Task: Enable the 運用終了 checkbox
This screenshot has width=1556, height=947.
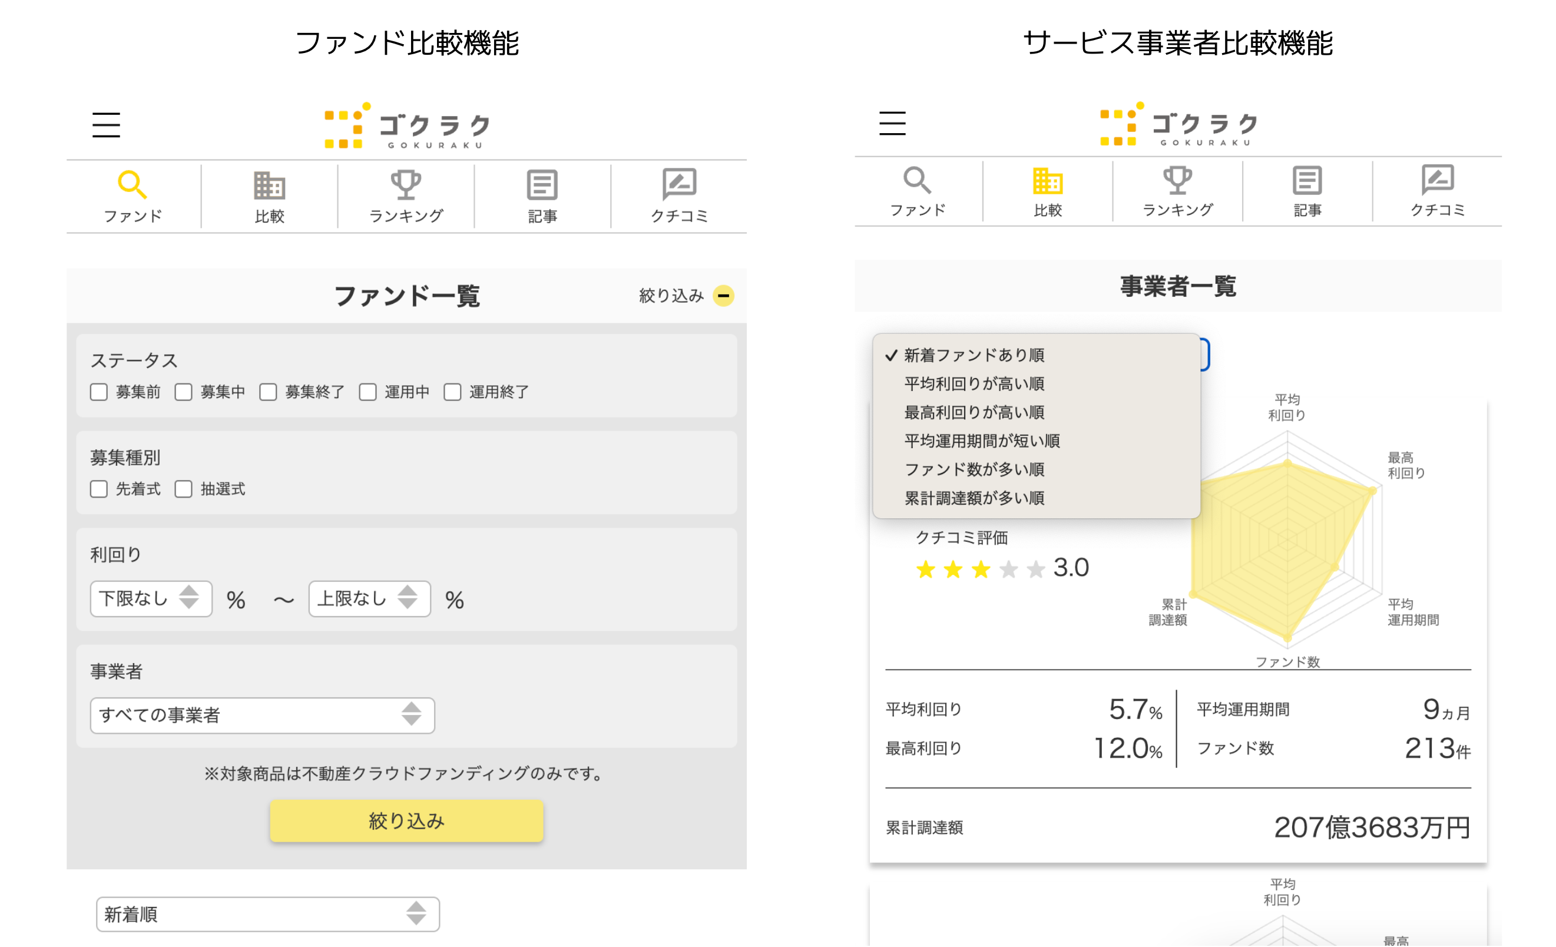Action: pyautogui.click(x=452, y=392)
